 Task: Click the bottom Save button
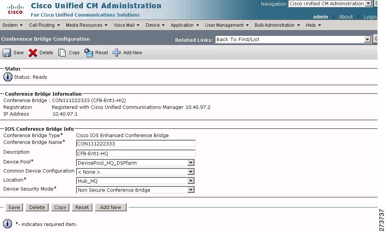point(14,207)
